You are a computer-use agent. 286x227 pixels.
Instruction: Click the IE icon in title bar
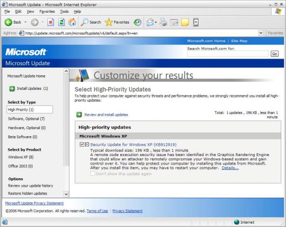pos(5,4)
